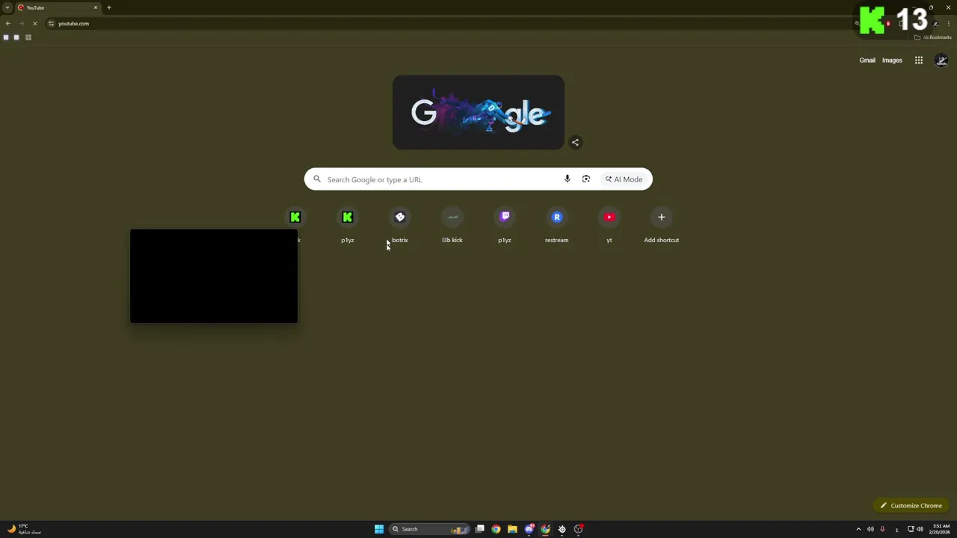Screen dimensions: 957x538
Task: Open the p1yz shortcut with purple Twitch icon
Action: tap(505, 225)
